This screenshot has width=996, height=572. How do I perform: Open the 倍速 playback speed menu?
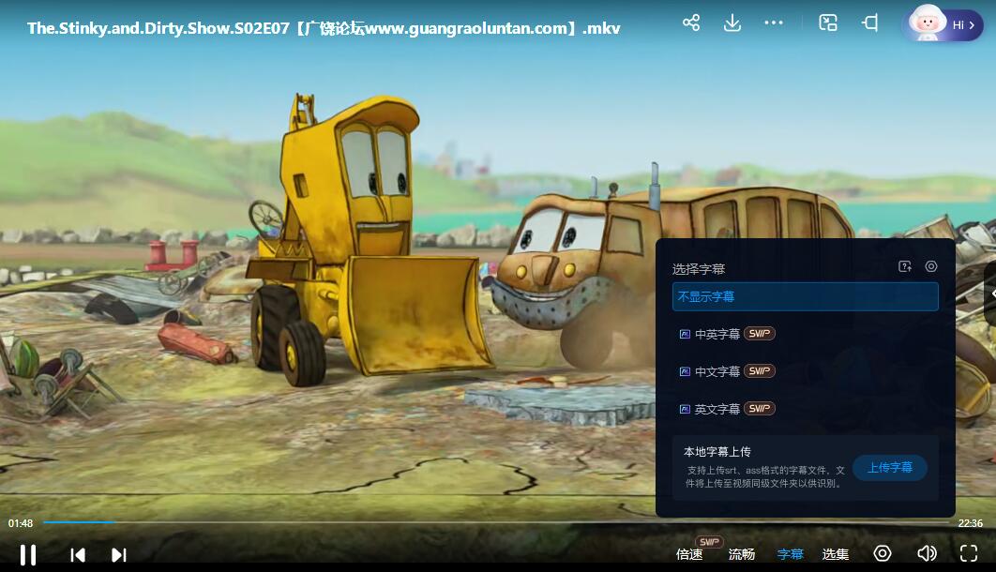(x=689, y=554)
